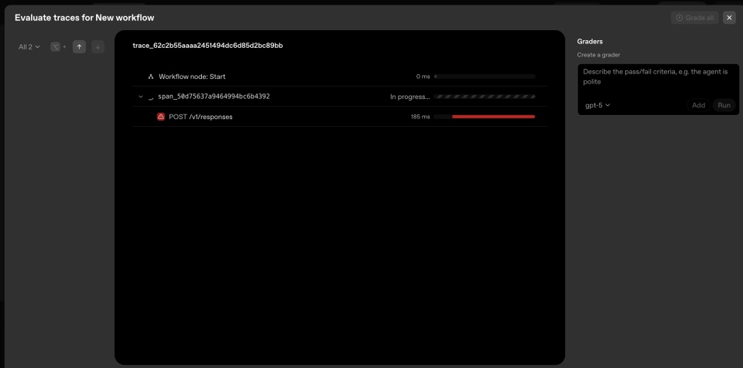Click the option key shortcut icon
Screen dimensions: 743x368
[x=56, y=47]
